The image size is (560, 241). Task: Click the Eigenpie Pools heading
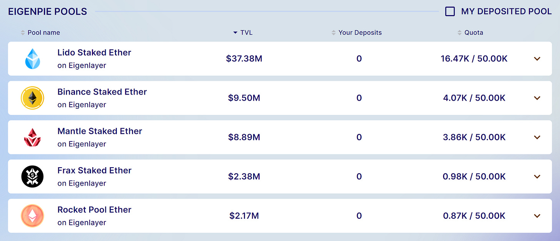[48, 12]
